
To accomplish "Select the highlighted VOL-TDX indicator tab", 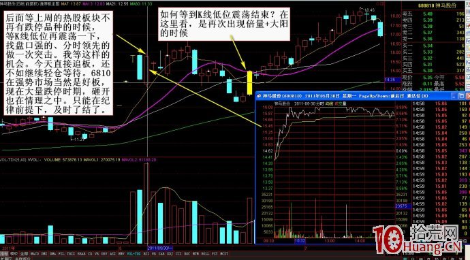I will (134, 253).
